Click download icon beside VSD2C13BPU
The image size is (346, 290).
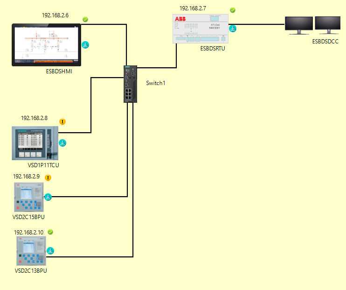point(50,251)
